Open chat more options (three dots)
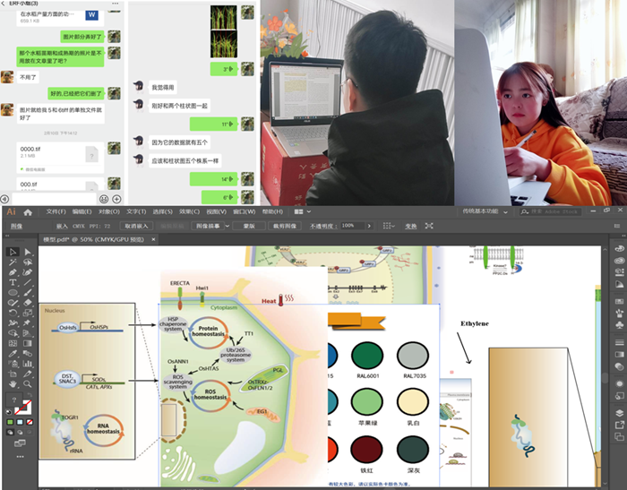Image resolution: width=627 pixels, height=490 pixels. 115,4
